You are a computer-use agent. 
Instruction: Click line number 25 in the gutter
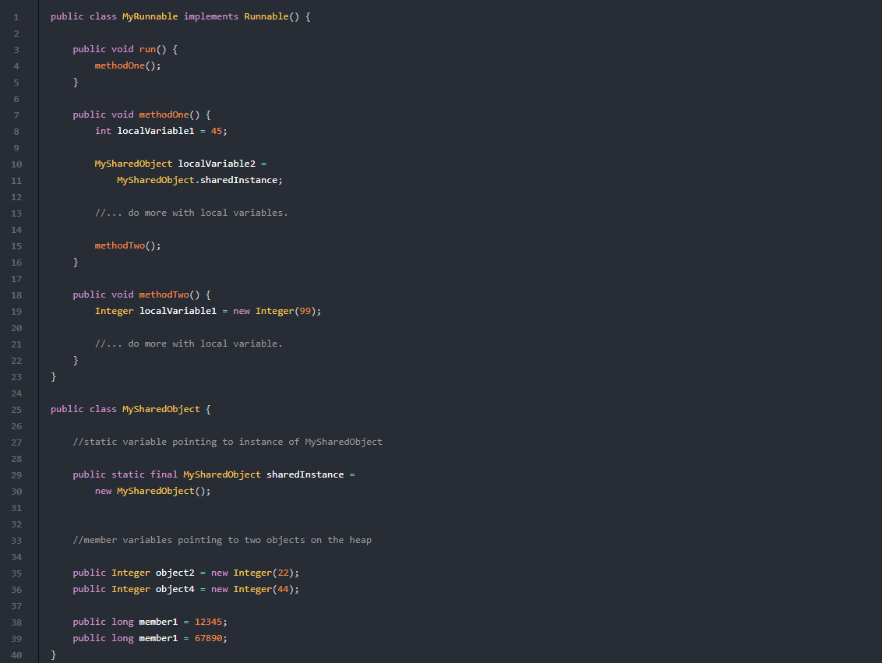click(x=16, y=410)
